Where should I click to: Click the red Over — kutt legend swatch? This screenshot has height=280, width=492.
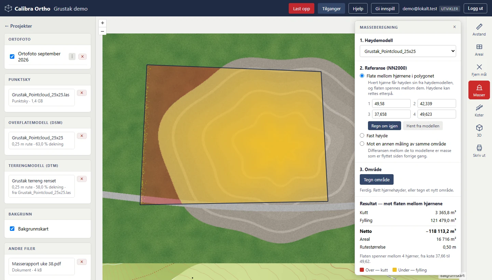(x=362, y=270)
